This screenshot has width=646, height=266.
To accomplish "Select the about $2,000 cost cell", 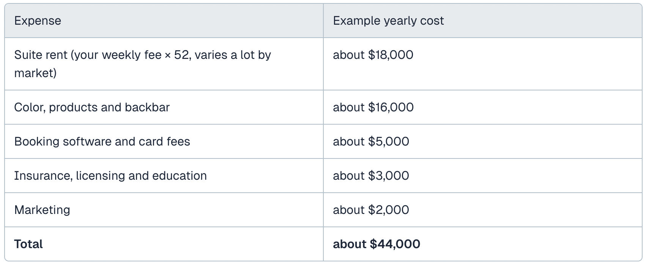I will point(482,210).
